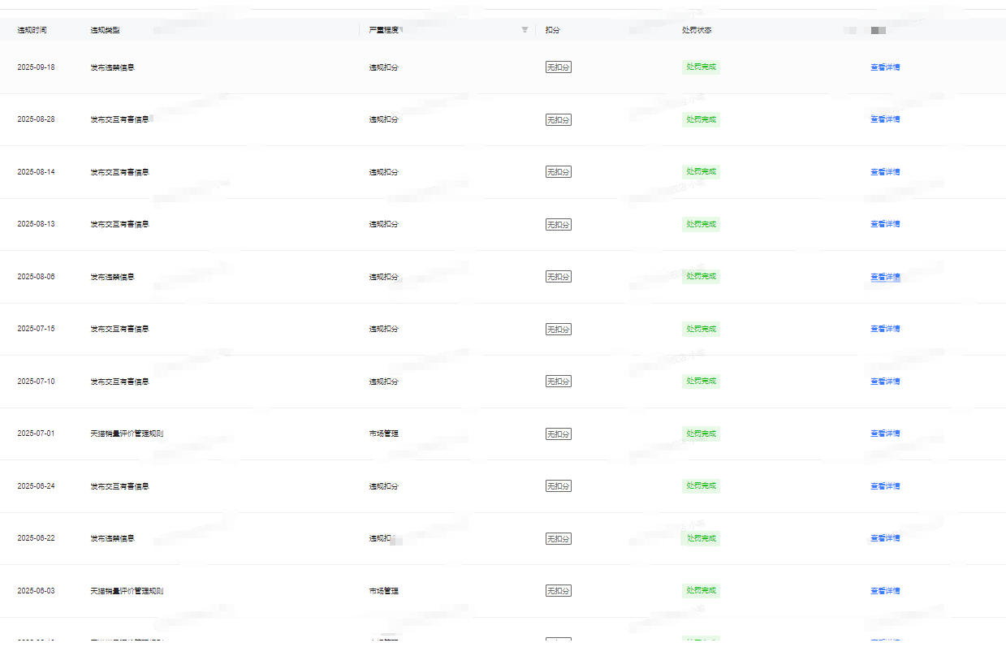Select the date cell 2025-06-03

[x=36, y=591]
